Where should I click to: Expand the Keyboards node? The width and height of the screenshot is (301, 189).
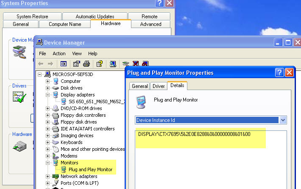(47, 142)
